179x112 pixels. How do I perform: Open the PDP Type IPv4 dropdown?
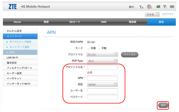click(103, 61)
